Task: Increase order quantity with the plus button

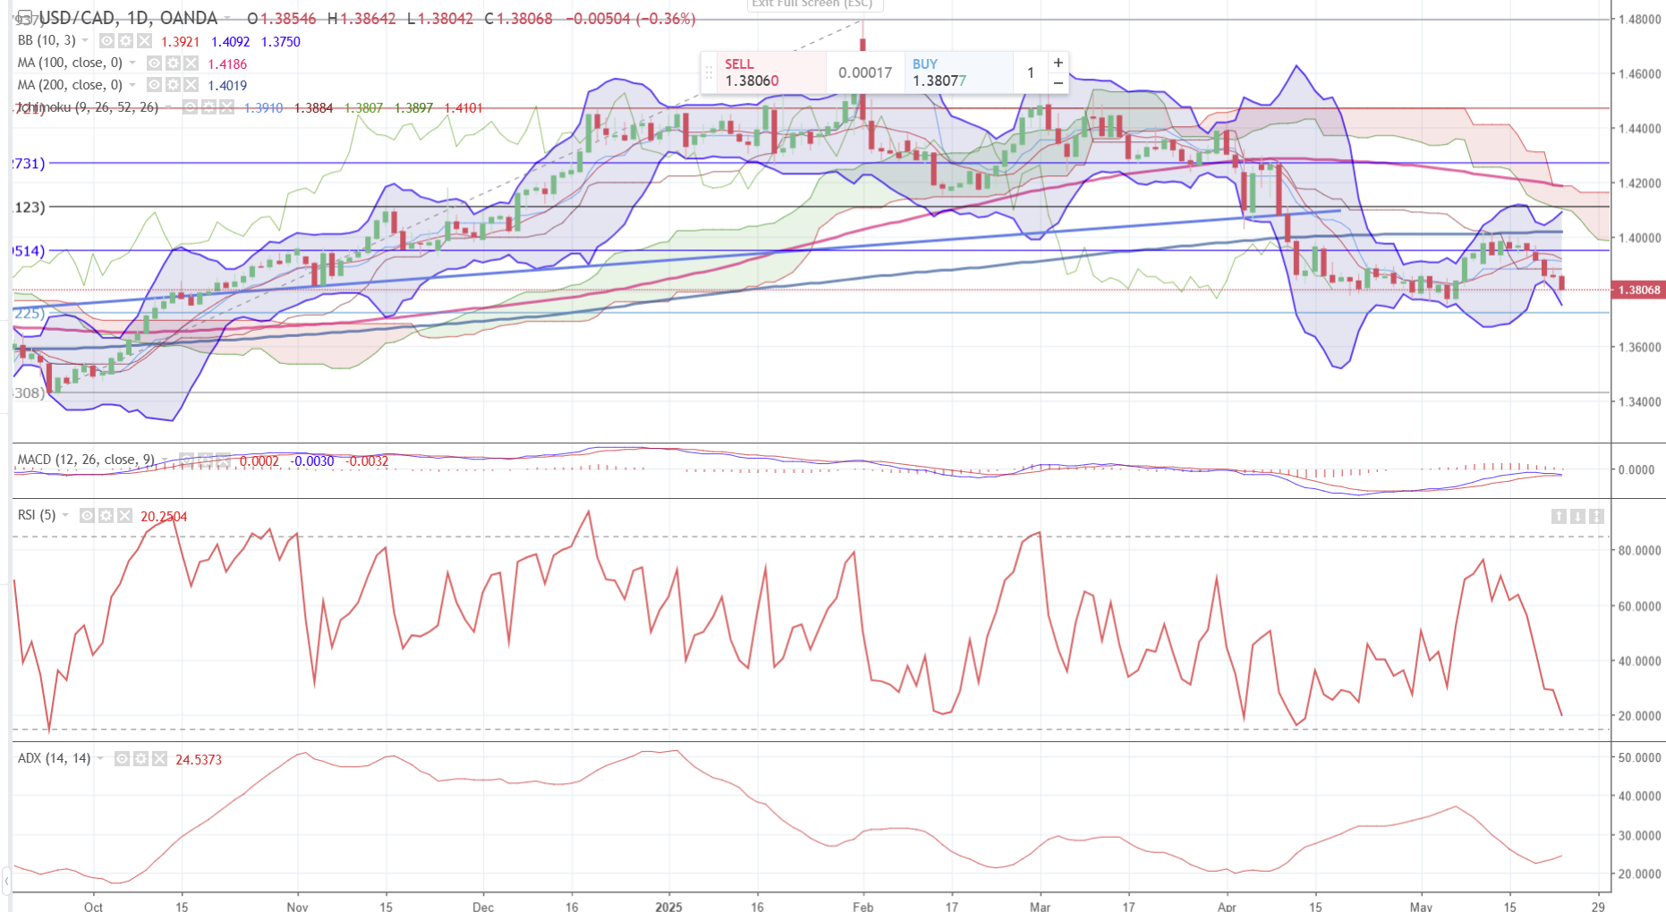Action: pyautogui.click(x=1058, y=63)
